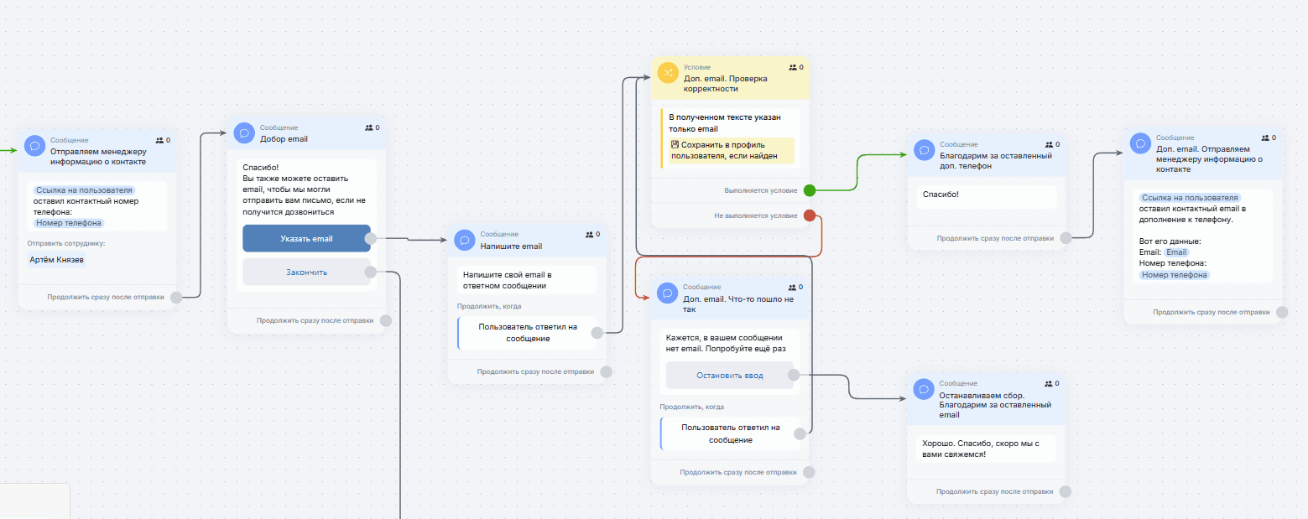This screenshot has height=519, width=1308.
Task: Click users counter icon in condition node header
Action: pos(793,67)
